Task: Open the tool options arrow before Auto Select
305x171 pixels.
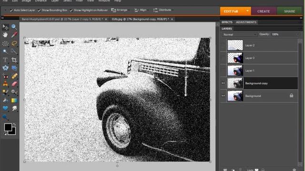Action: tap(5, 10)
